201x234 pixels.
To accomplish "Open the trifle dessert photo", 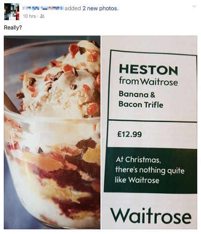I will (52, 132).
